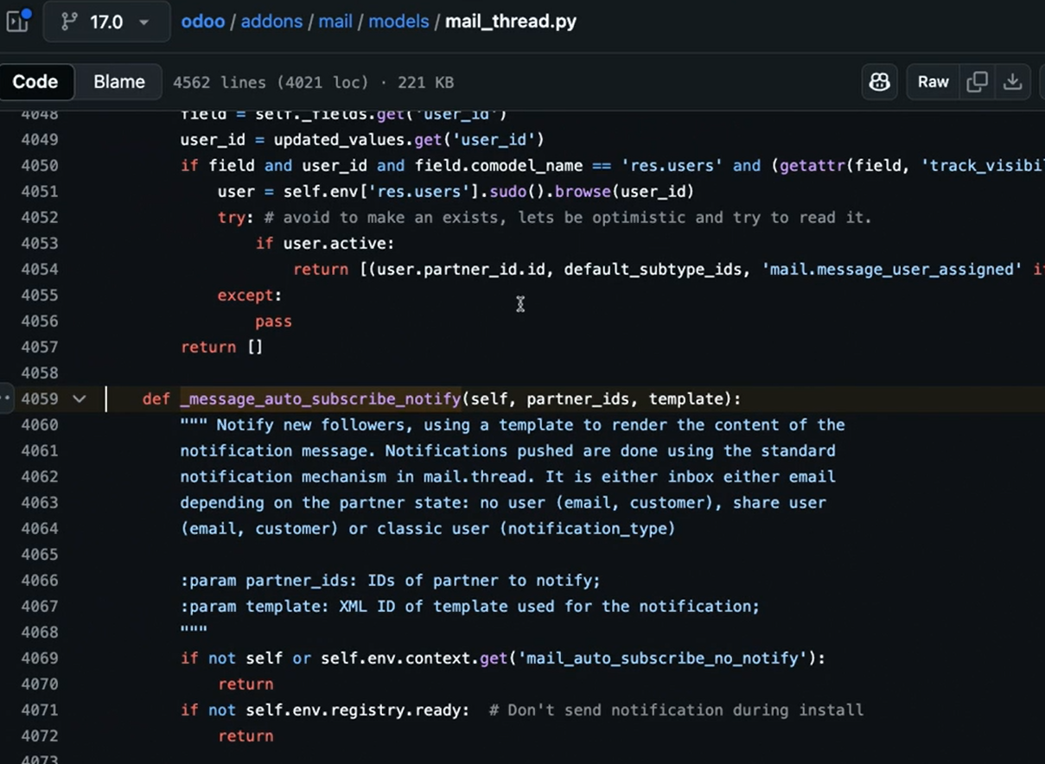The width and height of the screenshot is (1045, 764).
Task: Expand the file tree side panel
Action: pos(17,21)
